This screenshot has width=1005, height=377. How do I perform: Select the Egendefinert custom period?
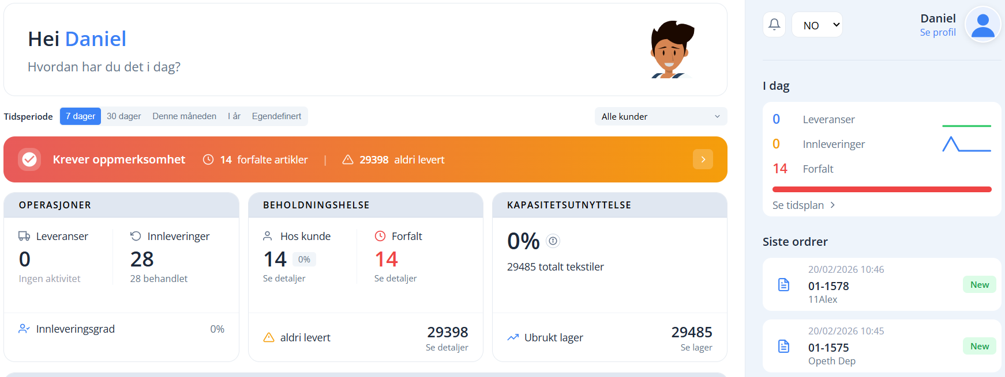tap(276, 116)
